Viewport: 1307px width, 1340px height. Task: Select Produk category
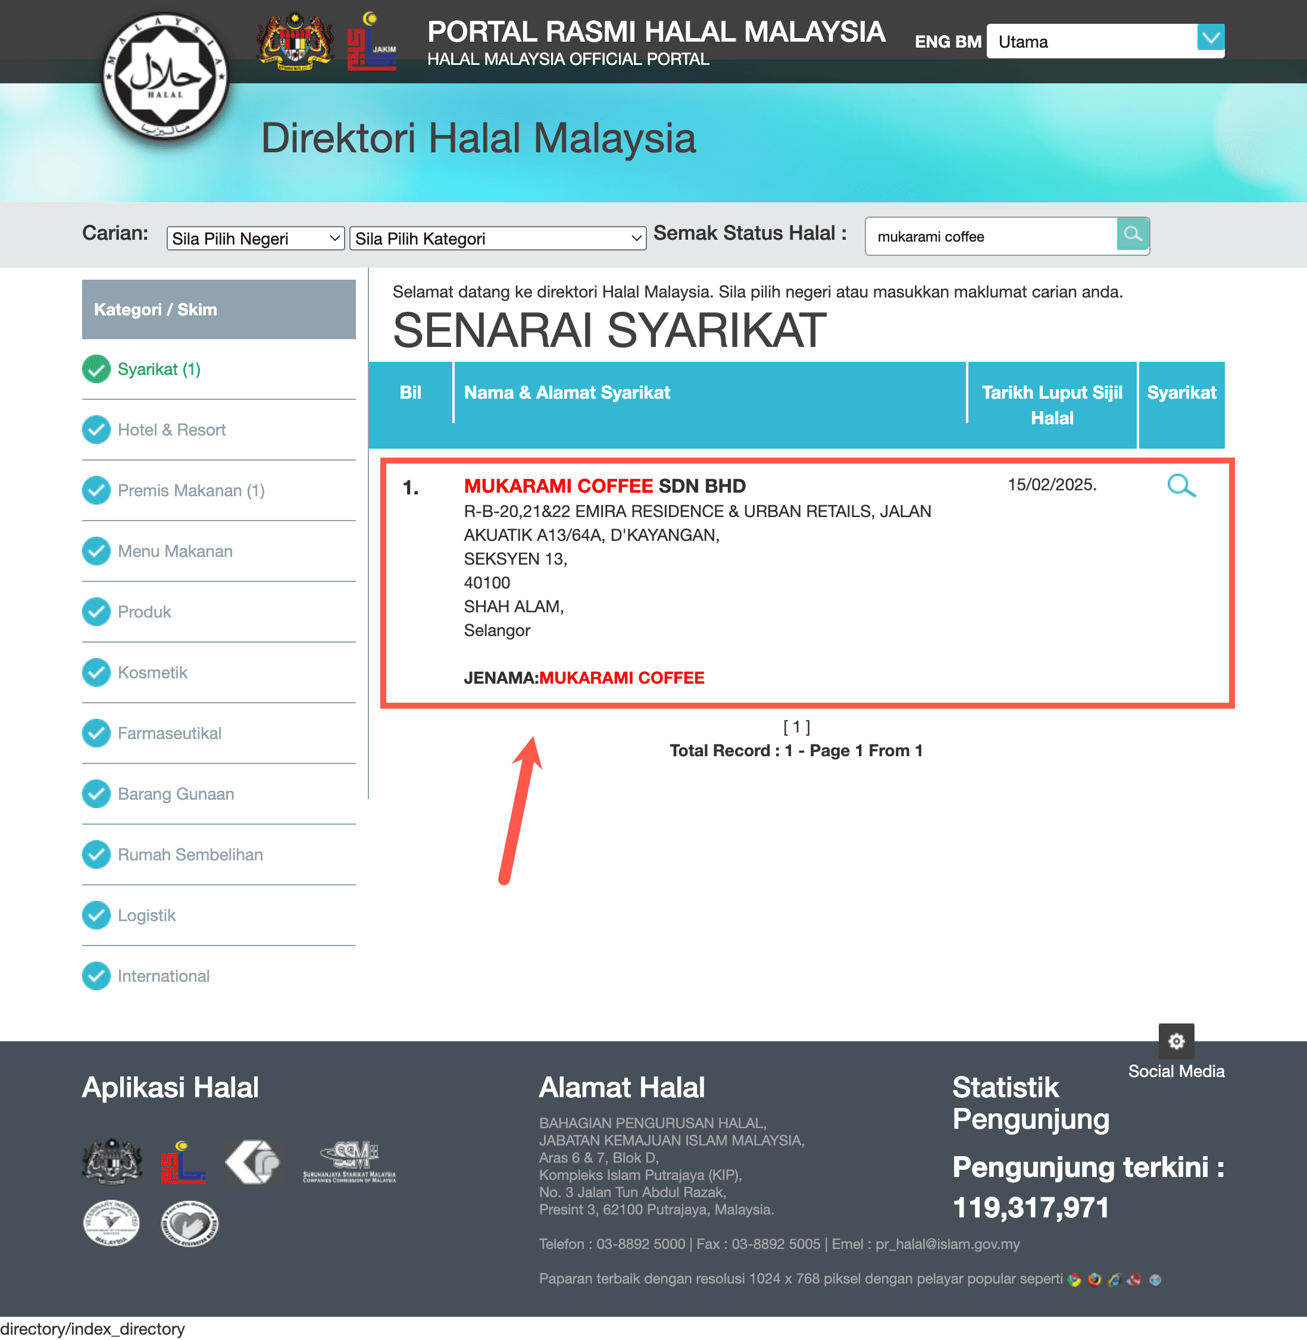coord(144,612)
